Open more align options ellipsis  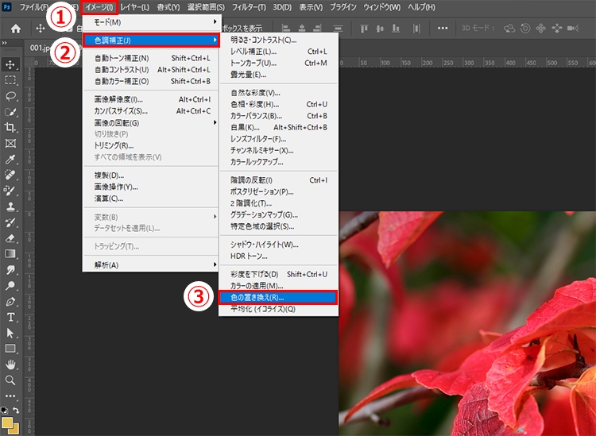pyautogui.click(x=443, y=28)
